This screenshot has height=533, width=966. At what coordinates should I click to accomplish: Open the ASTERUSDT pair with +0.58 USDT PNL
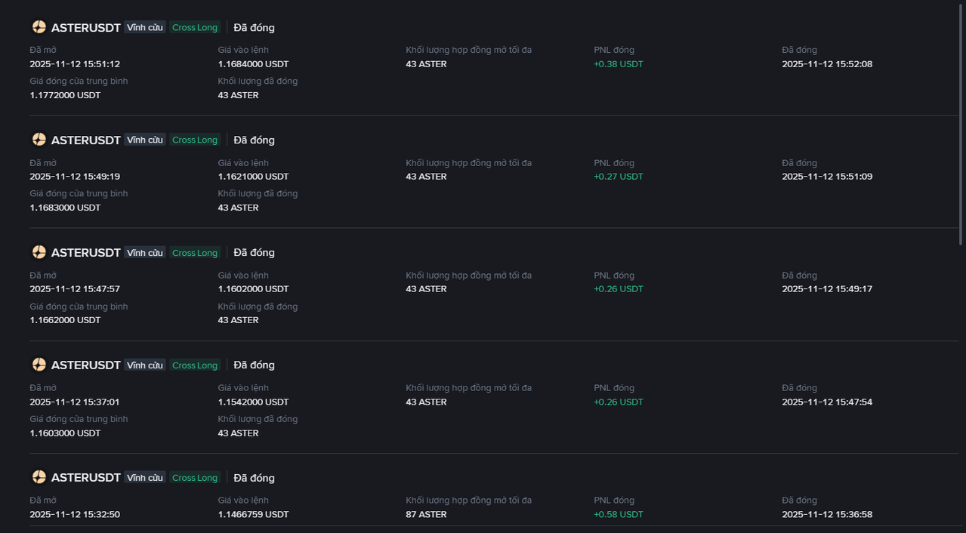click(x=85, y=478)
